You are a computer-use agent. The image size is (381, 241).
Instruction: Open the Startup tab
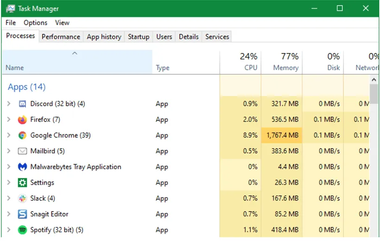click(139, 37)
